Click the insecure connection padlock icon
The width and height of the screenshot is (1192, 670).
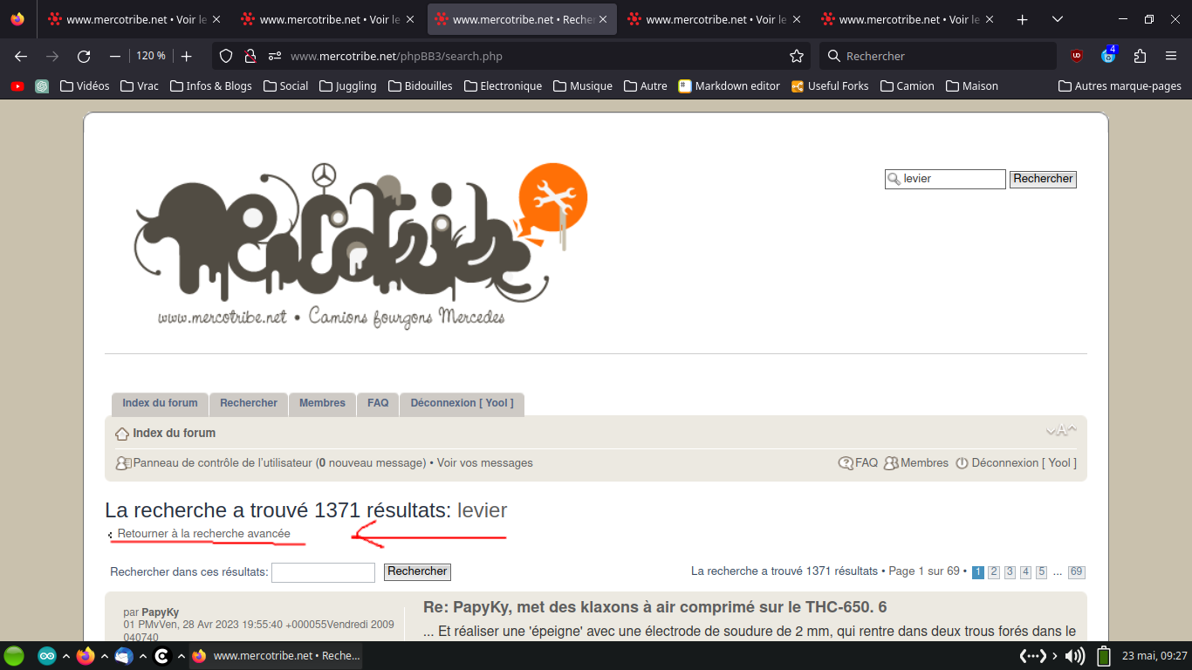(250, 56)
